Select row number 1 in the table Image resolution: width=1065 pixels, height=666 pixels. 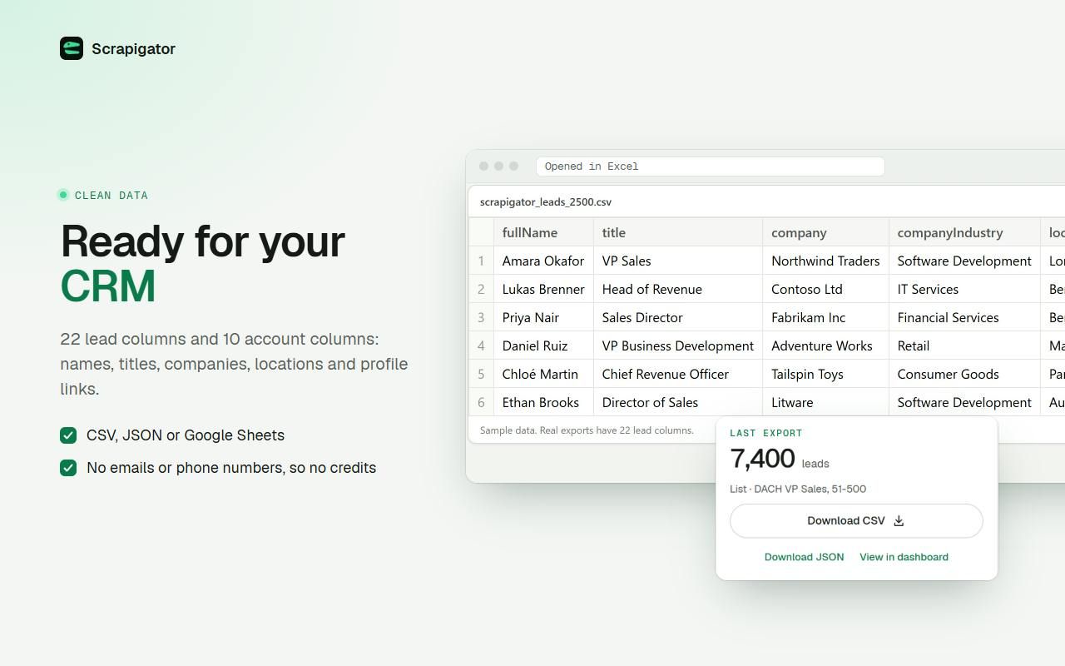click(481, 261)
